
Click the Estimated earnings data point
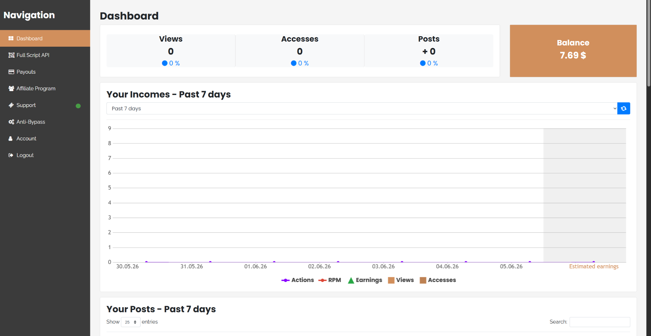coord(593,262)
